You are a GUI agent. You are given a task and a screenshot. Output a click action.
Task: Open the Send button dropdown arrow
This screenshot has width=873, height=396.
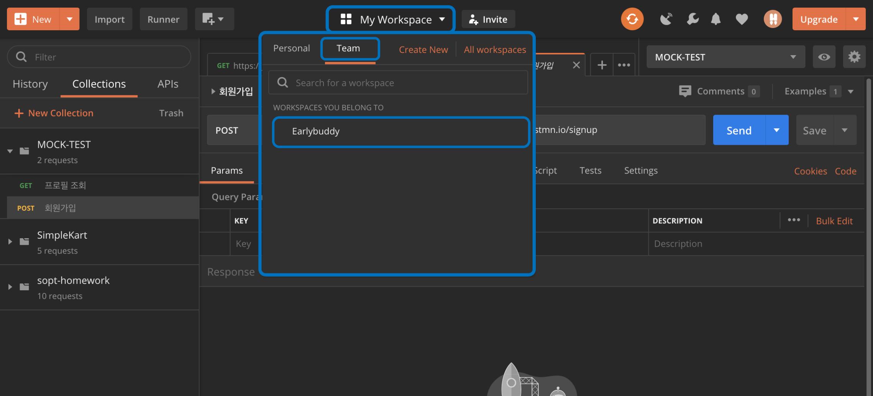click(x=776, y=130)
